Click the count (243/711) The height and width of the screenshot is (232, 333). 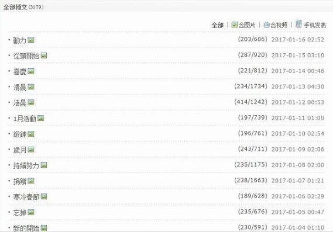[x=252, y=149]
